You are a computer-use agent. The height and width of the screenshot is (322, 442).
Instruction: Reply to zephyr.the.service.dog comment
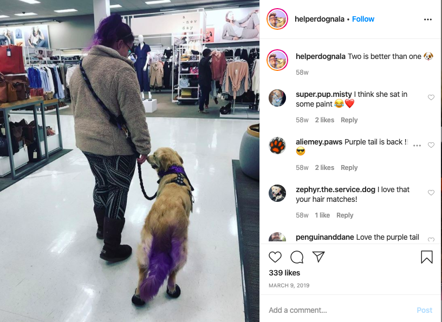[344, 215]
